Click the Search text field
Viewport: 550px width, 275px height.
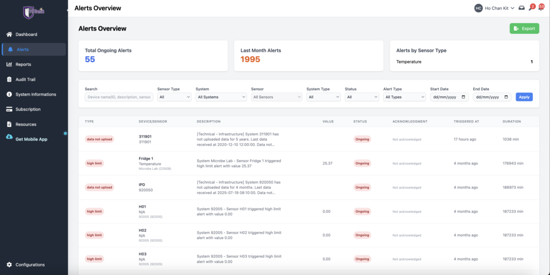(119, 97)
